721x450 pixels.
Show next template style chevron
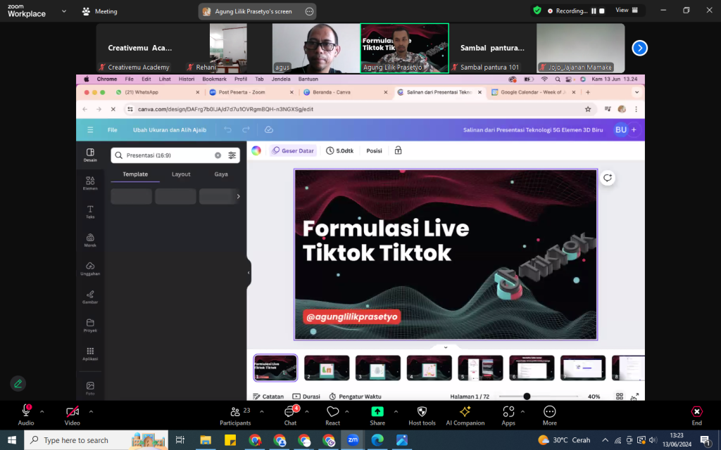coord(238,197)
